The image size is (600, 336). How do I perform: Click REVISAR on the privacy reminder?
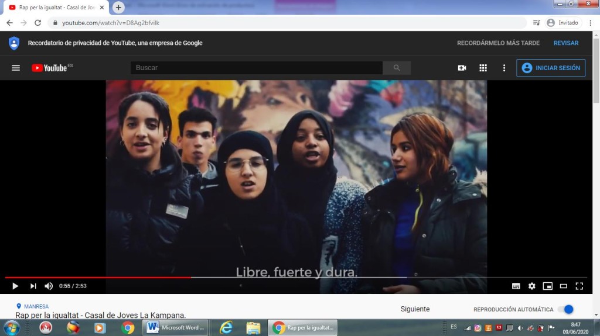(565, 43)
